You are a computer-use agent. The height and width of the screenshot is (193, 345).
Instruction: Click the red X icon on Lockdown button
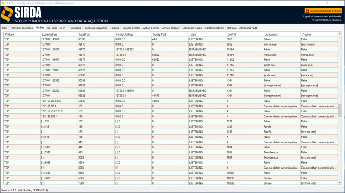307,11
